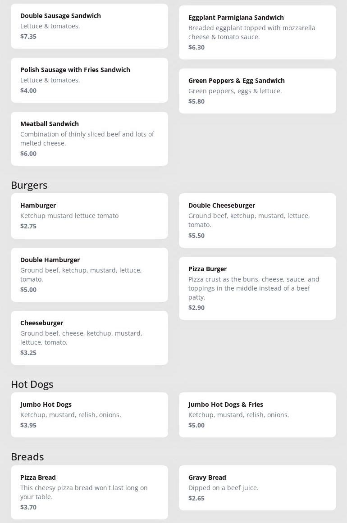Select Jumbo Hot Dogs & Fries
347x523 pixels.
(257, 415)
